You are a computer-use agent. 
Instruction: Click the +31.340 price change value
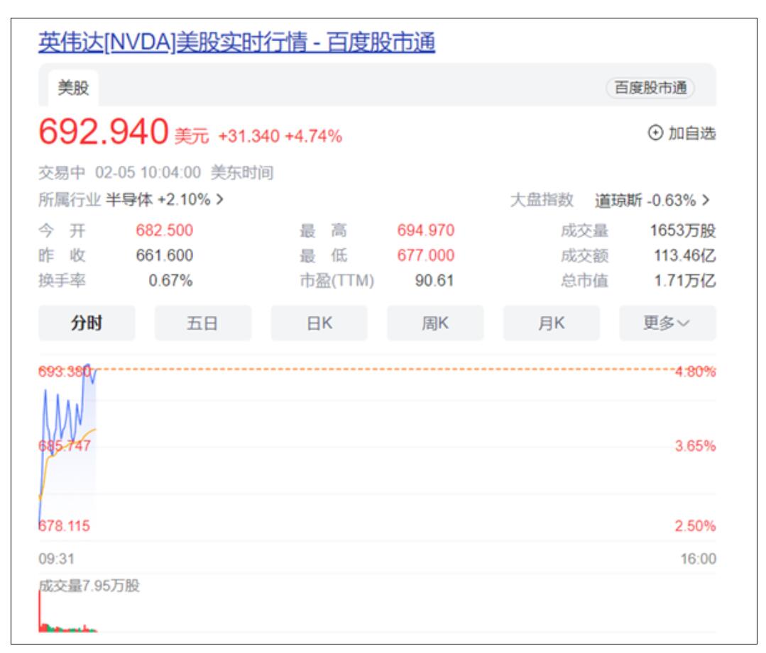248,135
